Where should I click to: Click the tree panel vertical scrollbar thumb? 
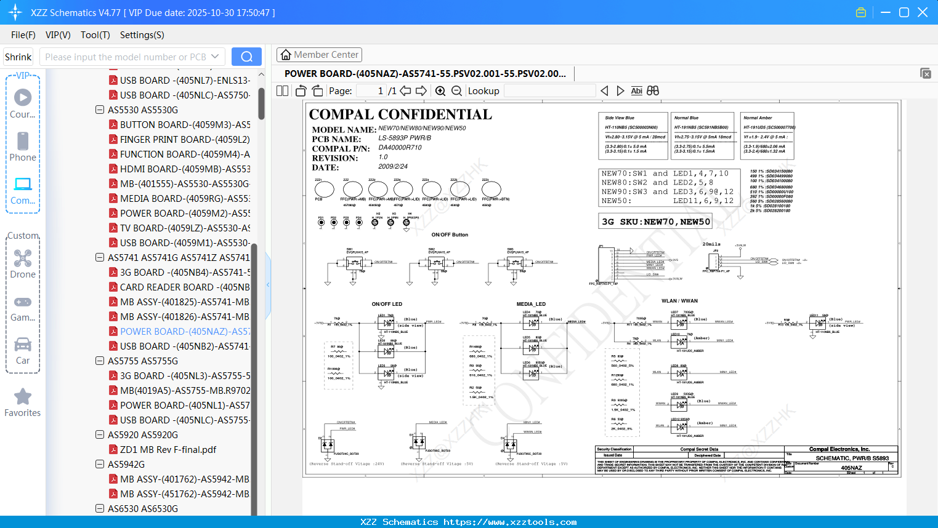(261, 103)
